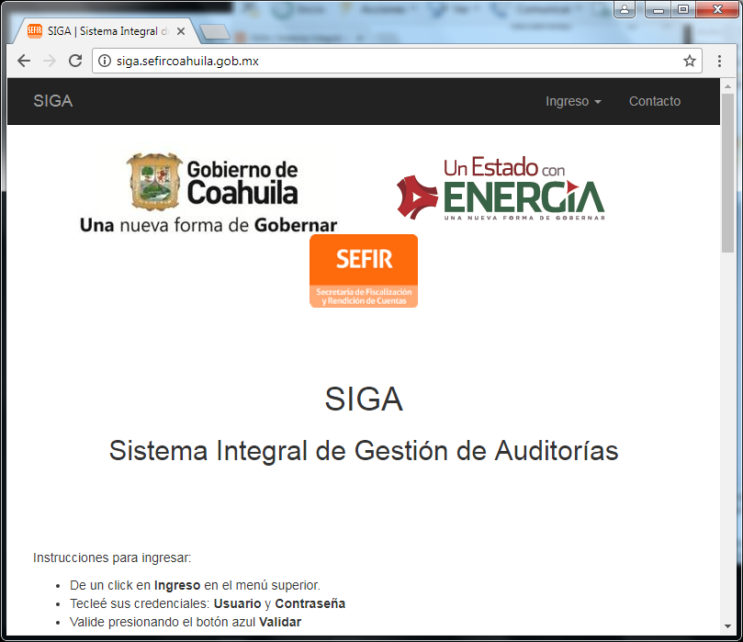Click the address bar URL field

tap(397, 62)
